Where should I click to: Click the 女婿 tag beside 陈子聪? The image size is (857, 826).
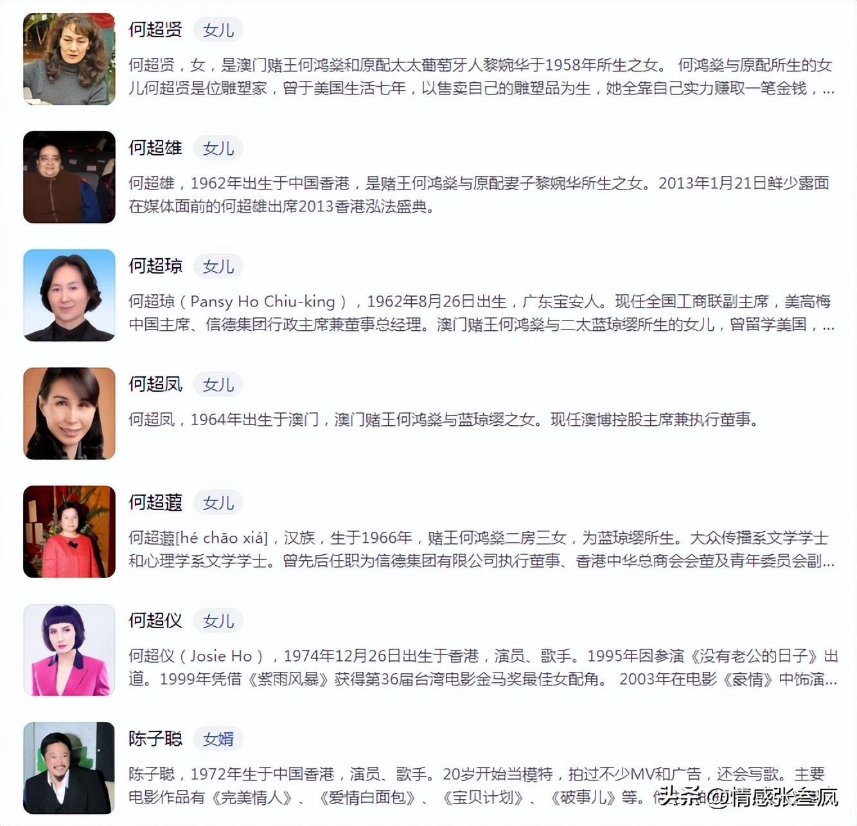pyautogui.click(x=218, y=739)
